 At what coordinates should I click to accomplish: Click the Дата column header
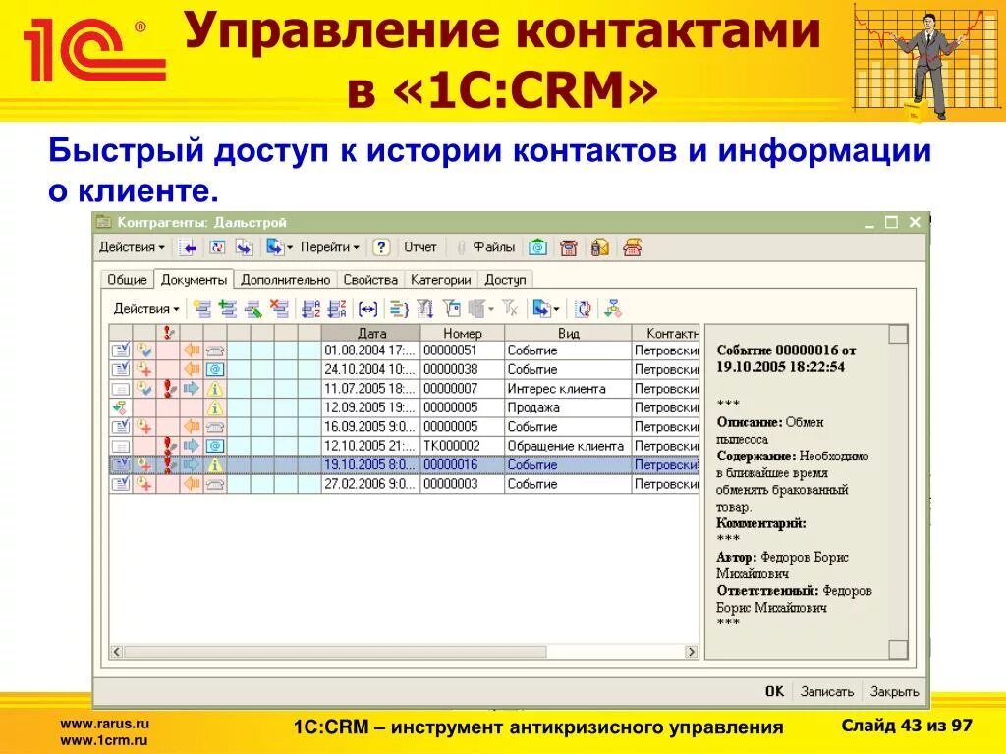pos(370,333)
